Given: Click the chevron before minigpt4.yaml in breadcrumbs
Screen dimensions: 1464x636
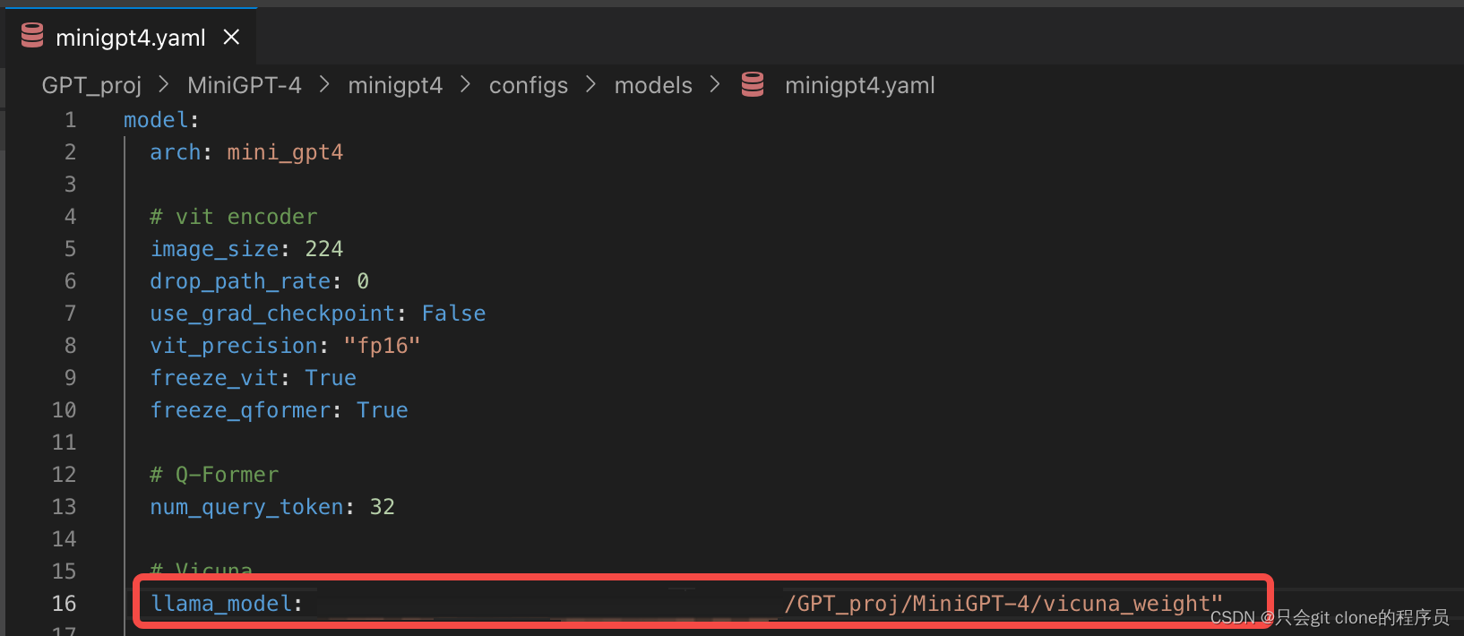Looking at the screenshot, I should pyautogui.click(x=715, y=84).
